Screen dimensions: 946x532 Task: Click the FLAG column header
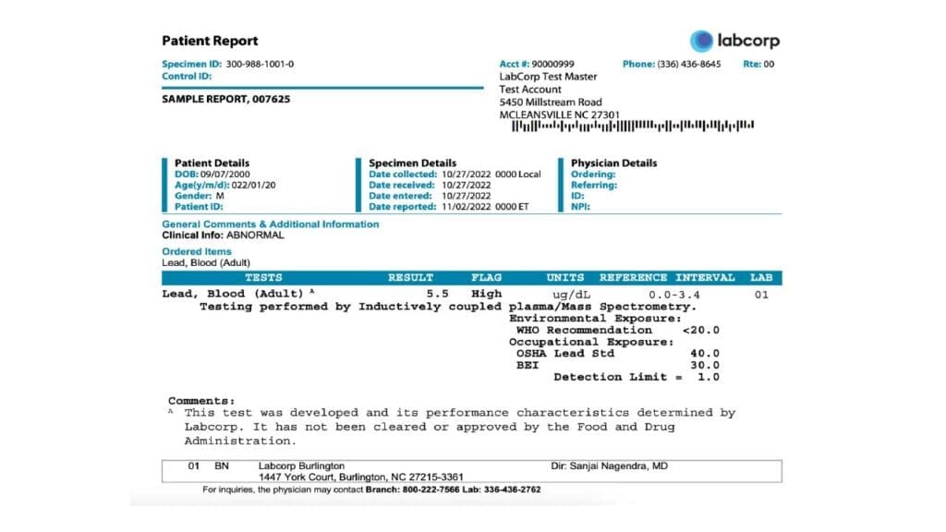point(487,277)
